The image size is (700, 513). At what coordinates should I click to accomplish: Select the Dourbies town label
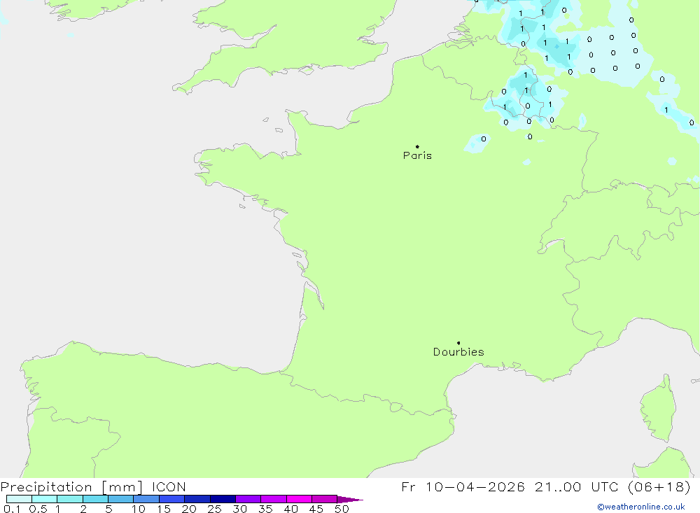click(x=458, y=352)
